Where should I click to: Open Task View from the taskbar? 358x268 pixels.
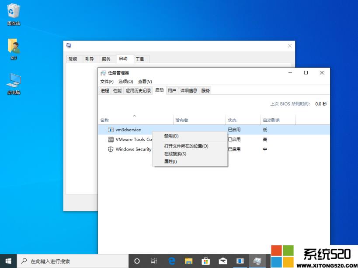click(x=153, y=261)
